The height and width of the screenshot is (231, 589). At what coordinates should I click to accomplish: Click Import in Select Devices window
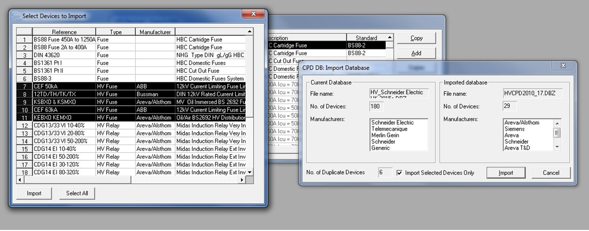click(x=34, y=193)
